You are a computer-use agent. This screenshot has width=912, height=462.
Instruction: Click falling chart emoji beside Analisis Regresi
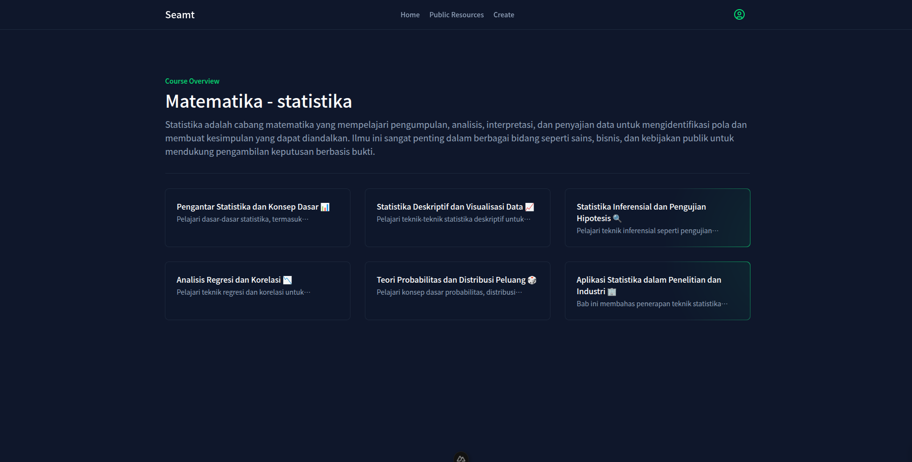[287, 280]
